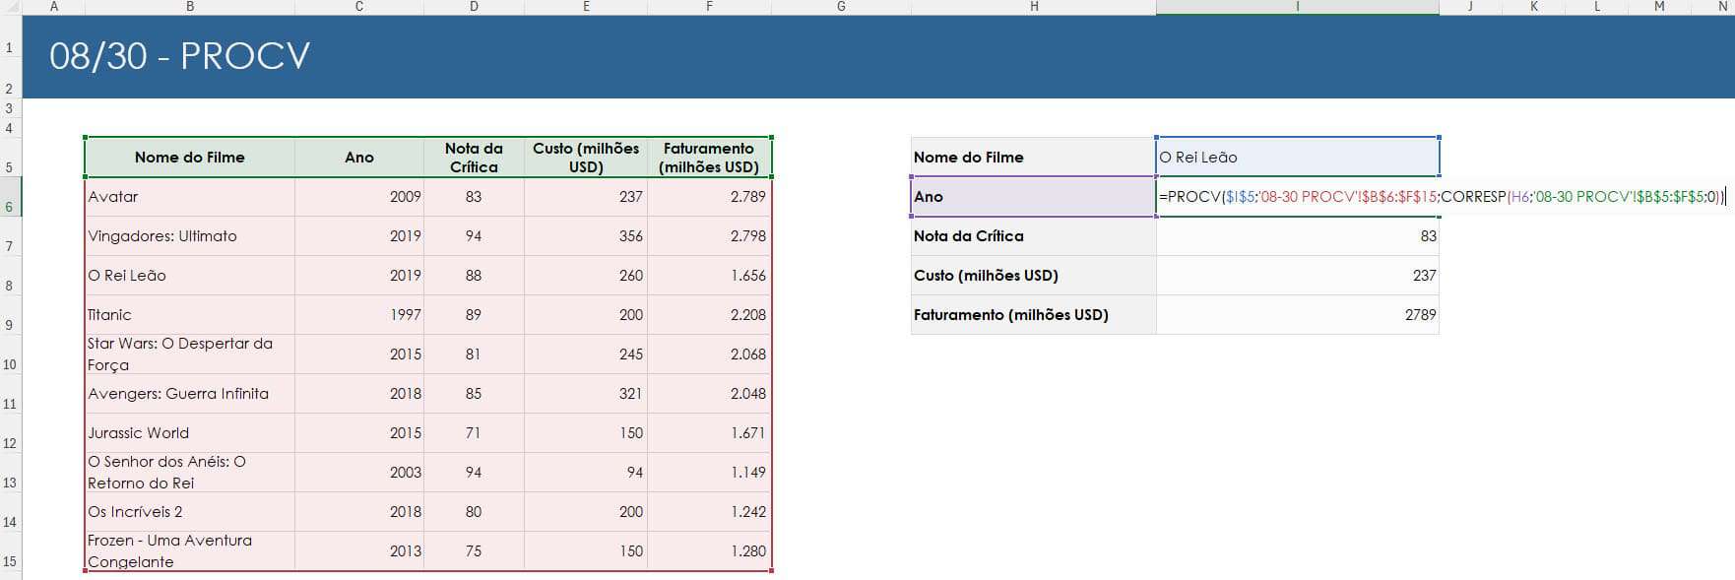Click the Frozen - Uma Aventura Congelante cell

click(x=190, y=551)
